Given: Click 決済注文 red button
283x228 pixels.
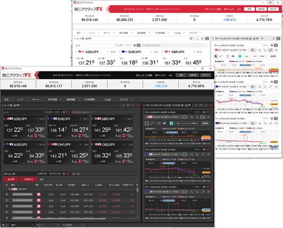Looking at the screenshot, I should 29,179.
